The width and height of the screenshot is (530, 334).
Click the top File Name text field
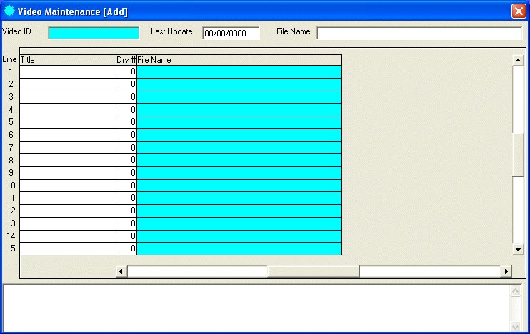point(419,33)
